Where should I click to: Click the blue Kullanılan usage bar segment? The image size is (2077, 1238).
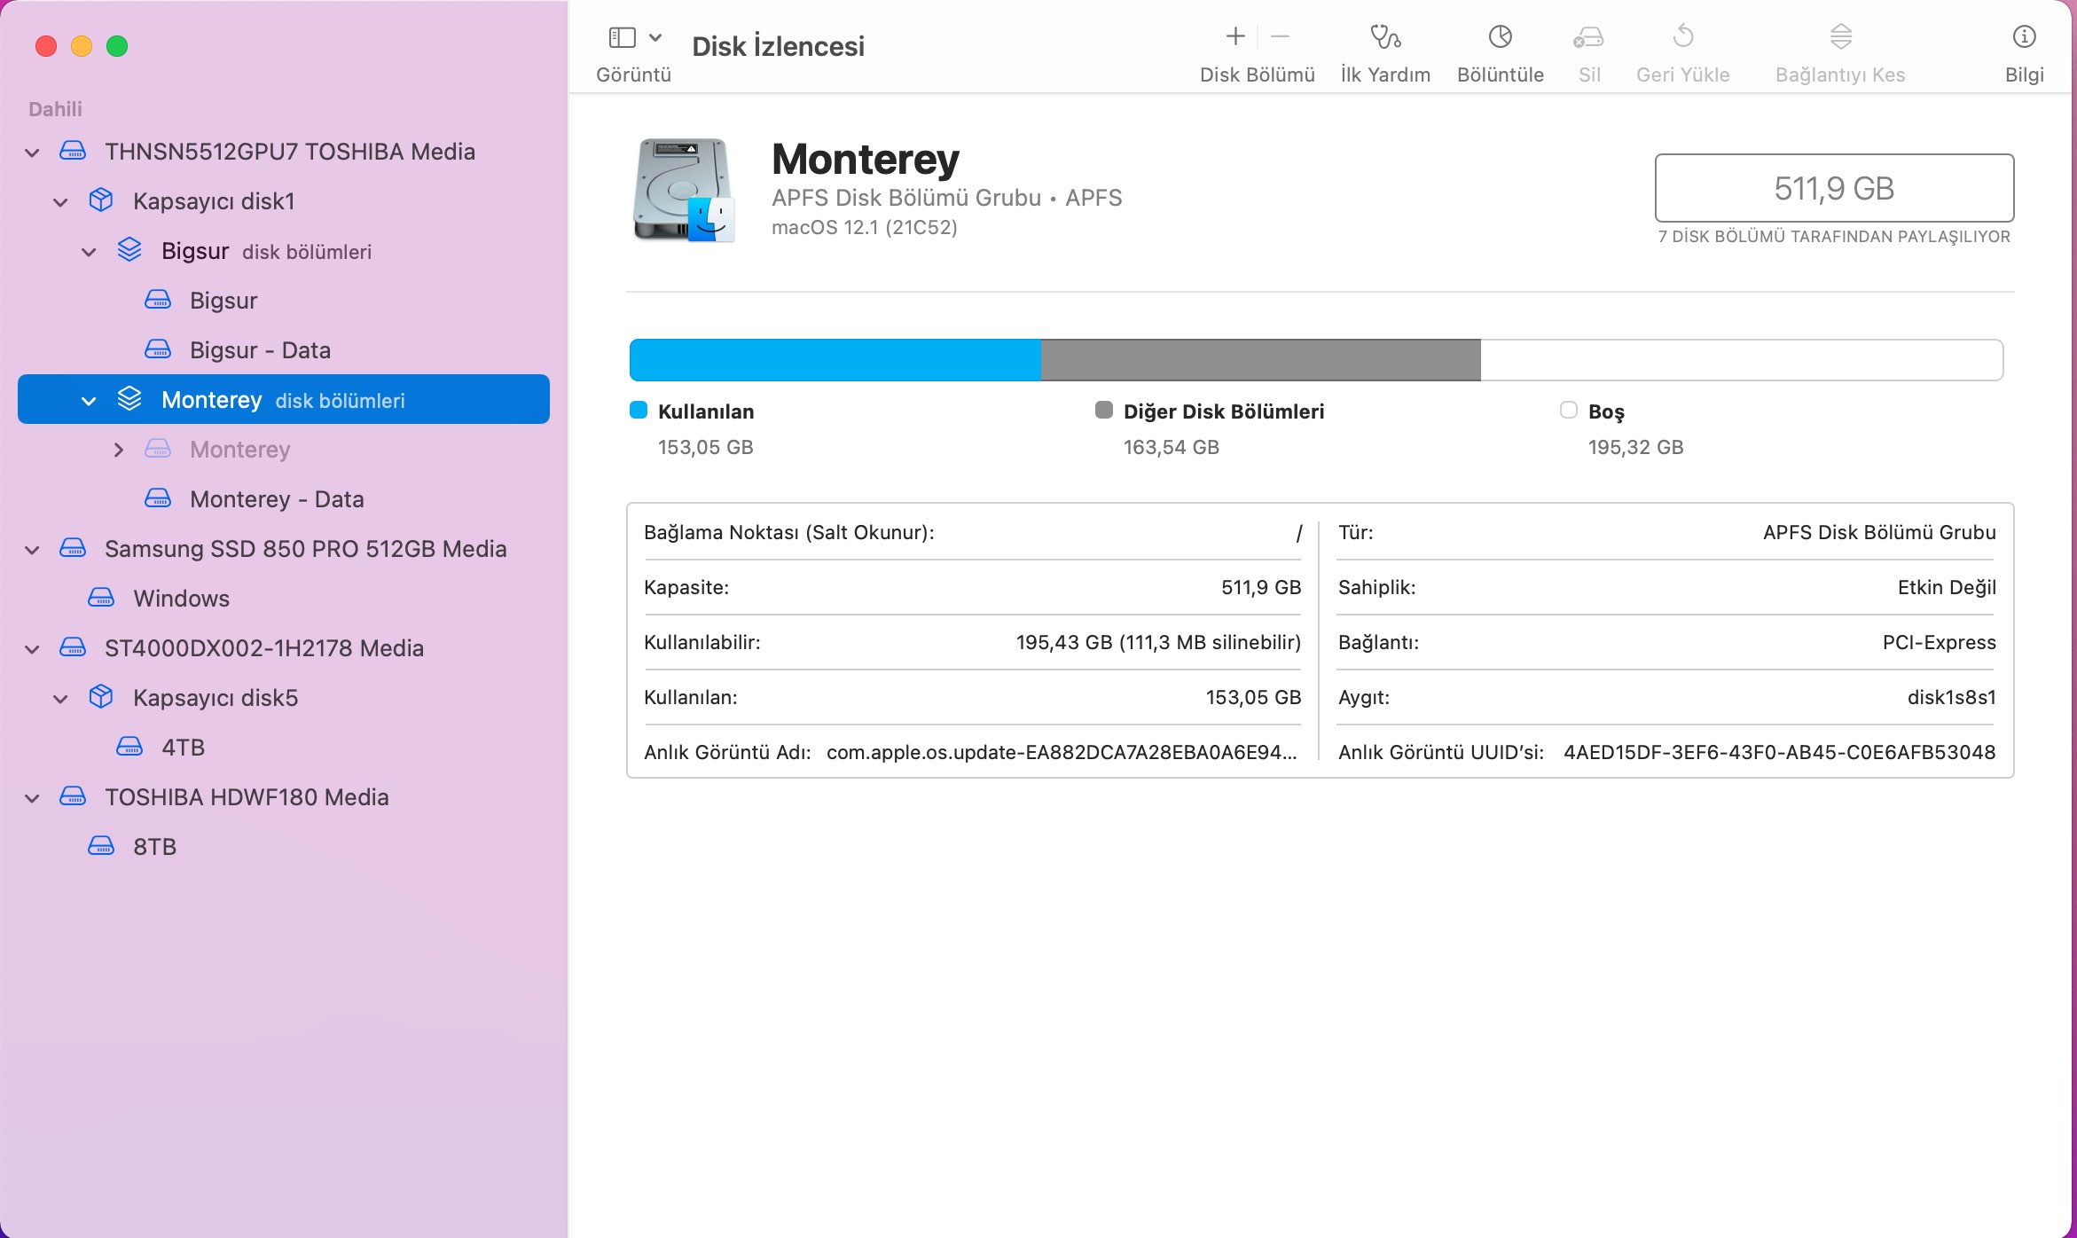click(834, 360)
